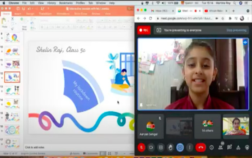252x158 pixels.
Task: Open Transitions ribbon tab
Action: point(45,14)
